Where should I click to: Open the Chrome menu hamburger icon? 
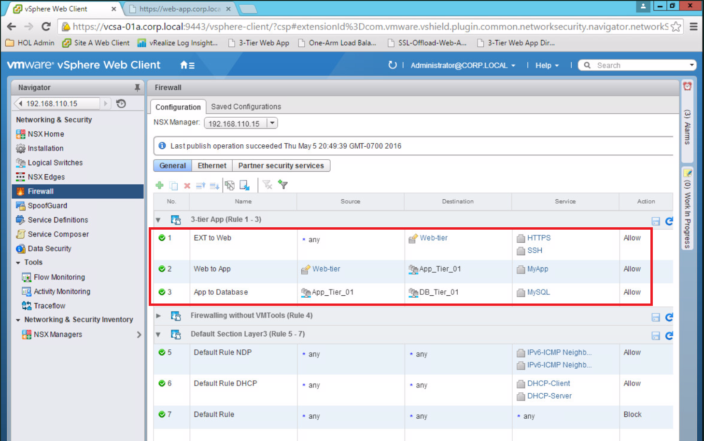693,27
